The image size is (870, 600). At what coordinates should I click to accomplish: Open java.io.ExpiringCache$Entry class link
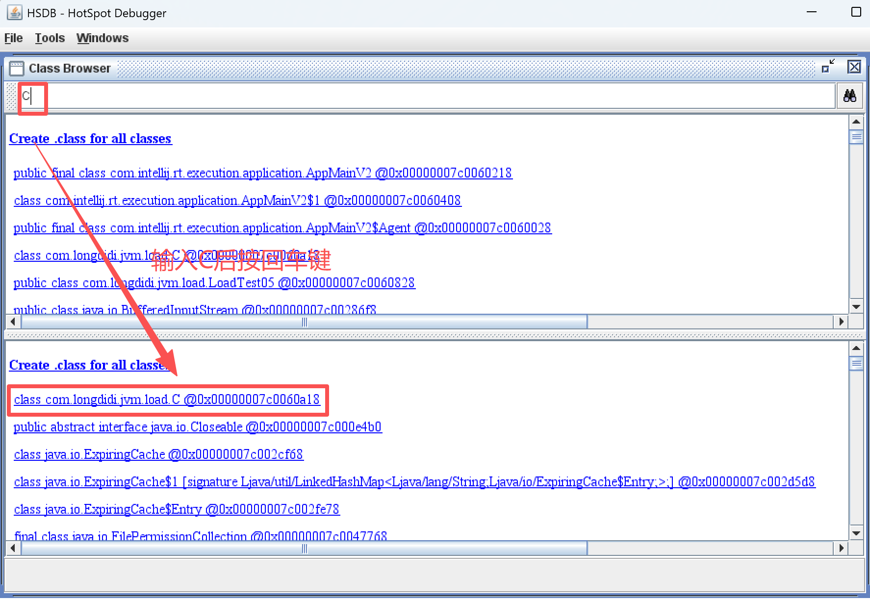tap(177, 509)
